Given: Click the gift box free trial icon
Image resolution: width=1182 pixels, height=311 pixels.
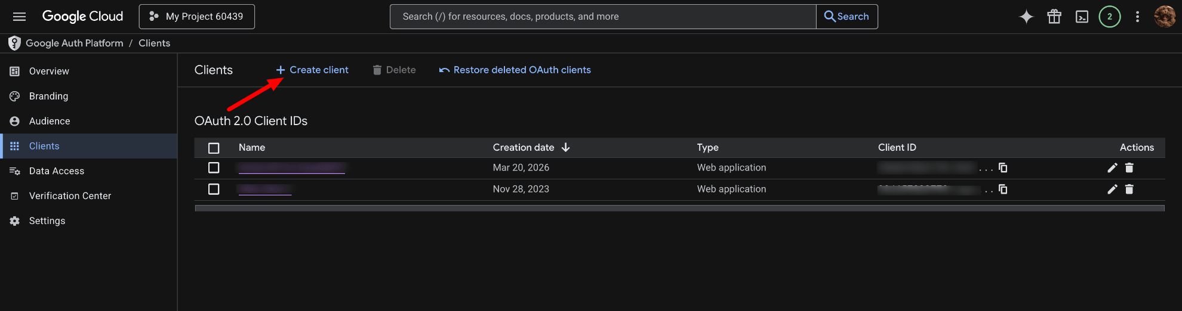Looking at the screenshot, I should pos(1054,17).
